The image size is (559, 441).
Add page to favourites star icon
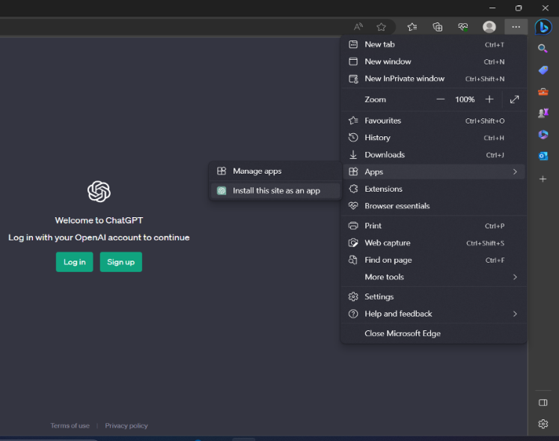(382, 27)
